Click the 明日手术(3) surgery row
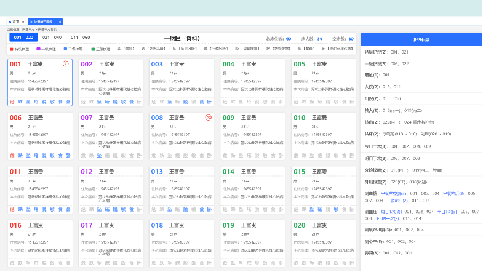Viewport: 483px width, 272px height. click(421, 158)
